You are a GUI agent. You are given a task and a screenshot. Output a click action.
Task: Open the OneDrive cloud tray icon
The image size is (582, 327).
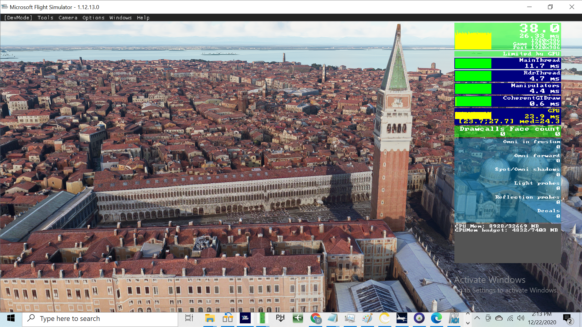point(499,318)
